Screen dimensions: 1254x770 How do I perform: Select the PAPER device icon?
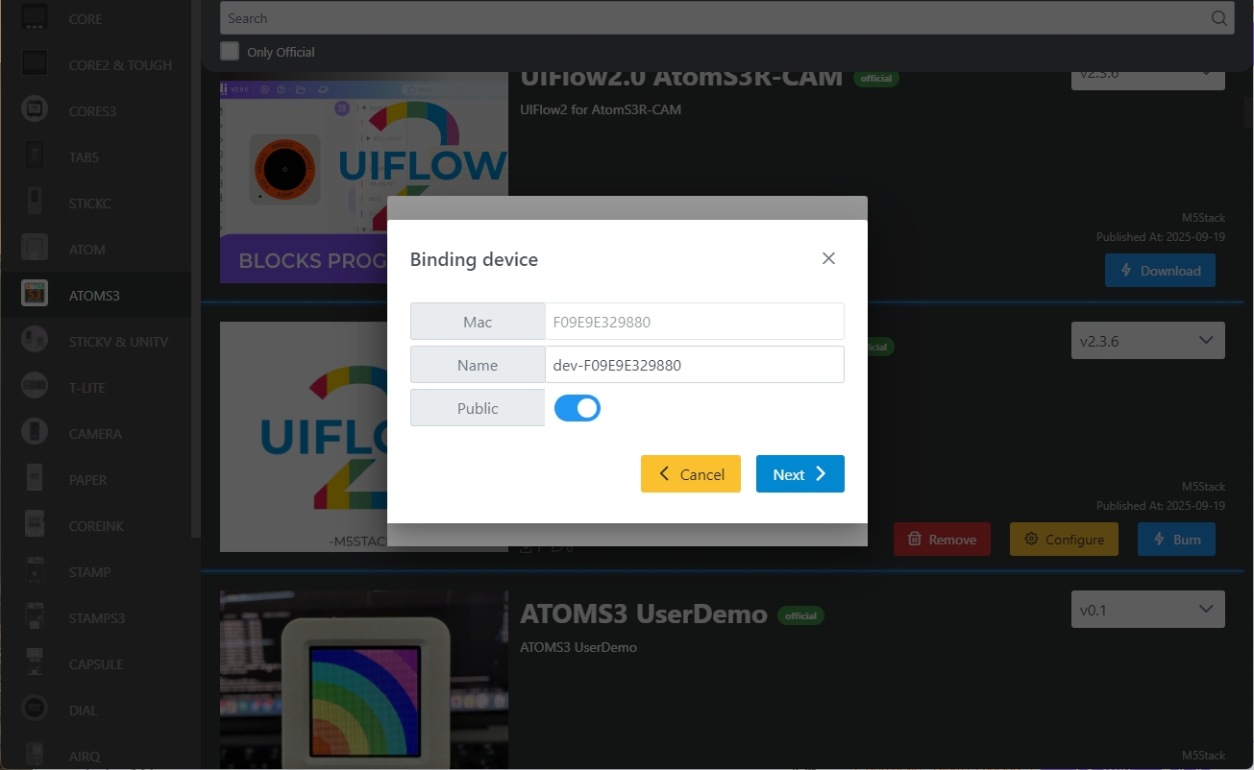coord(35,479)
